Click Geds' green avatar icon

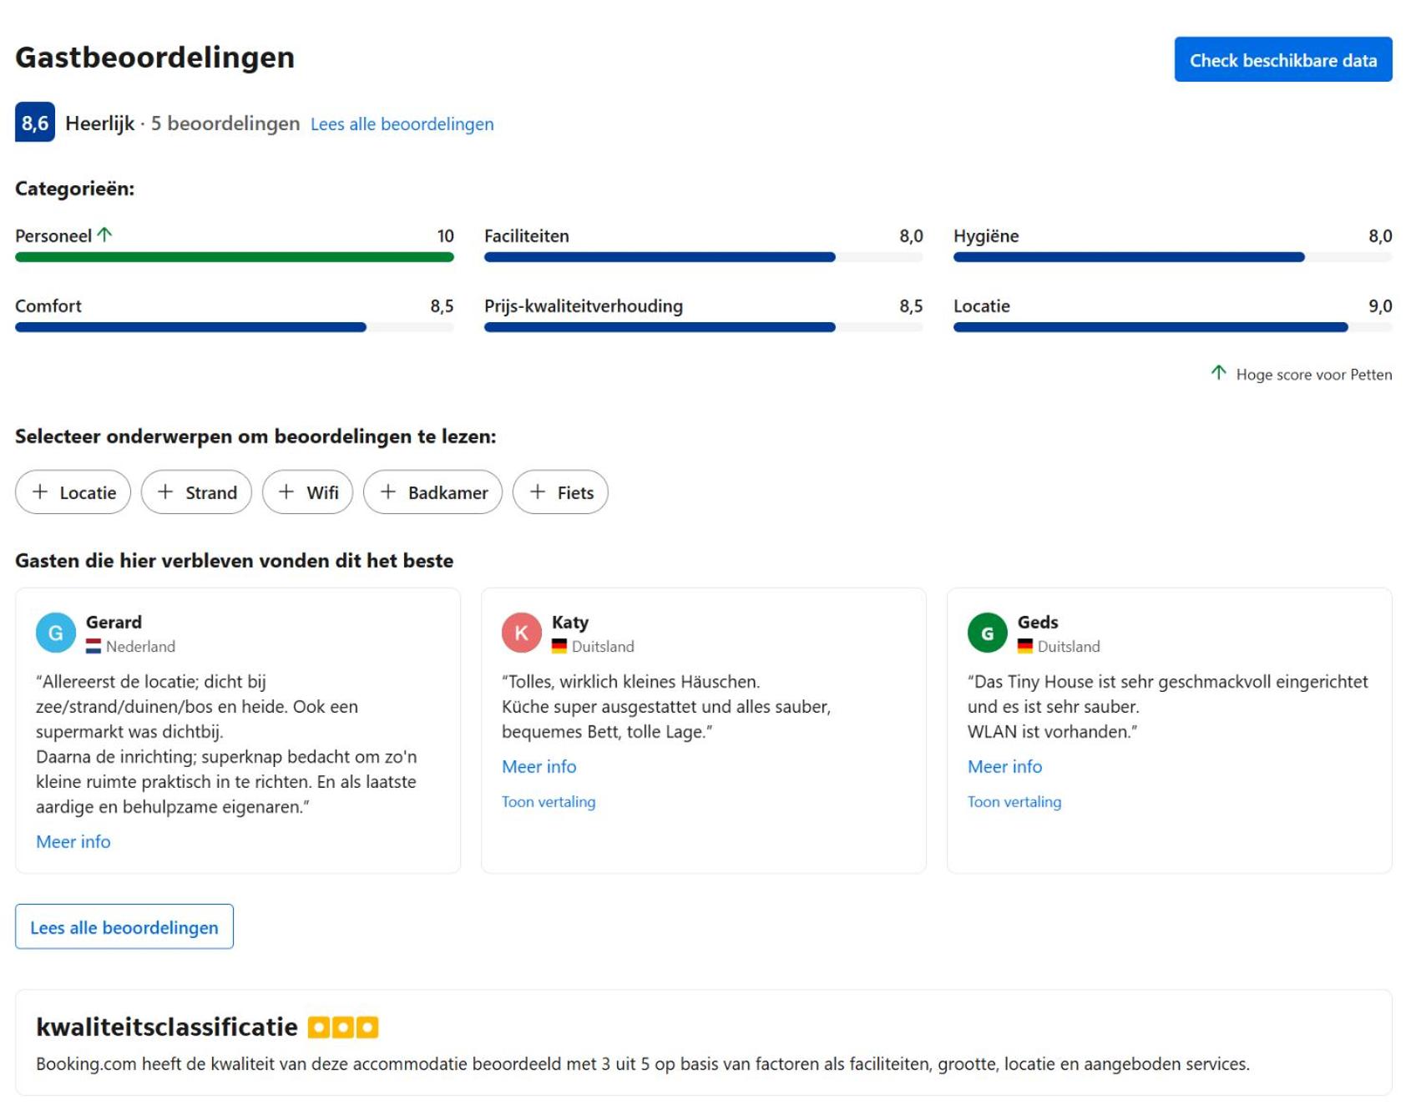[x=988, y=633]
